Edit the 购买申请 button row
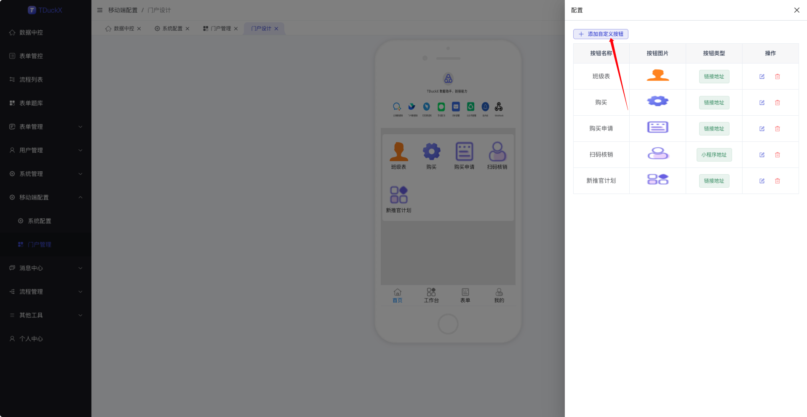 pyautogui.click(x=762, y=129)
